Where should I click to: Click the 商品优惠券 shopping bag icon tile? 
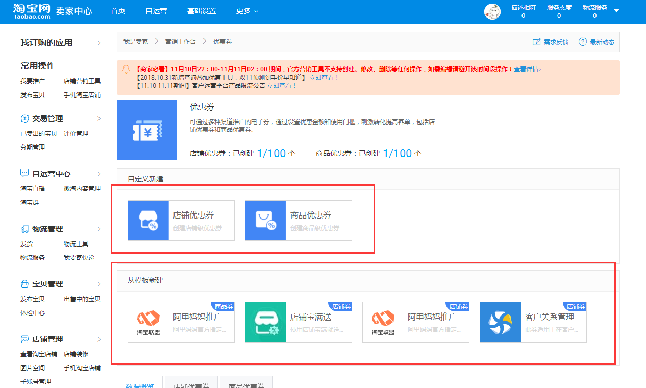coord(265,221)
